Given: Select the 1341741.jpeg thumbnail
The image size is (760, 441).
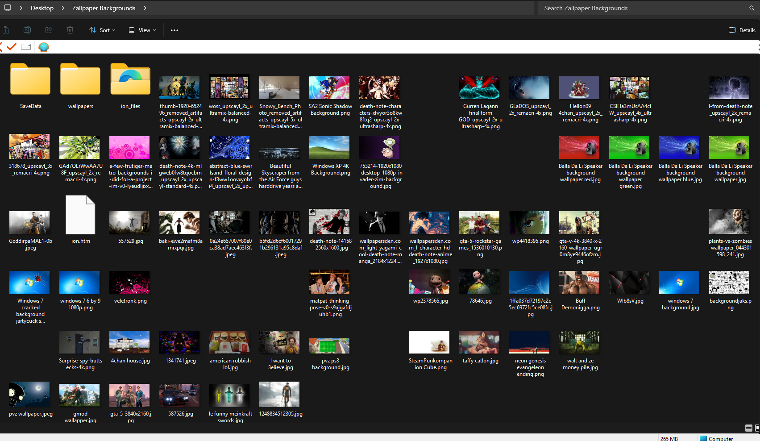Looking at the screenshot, I should 179,342.
